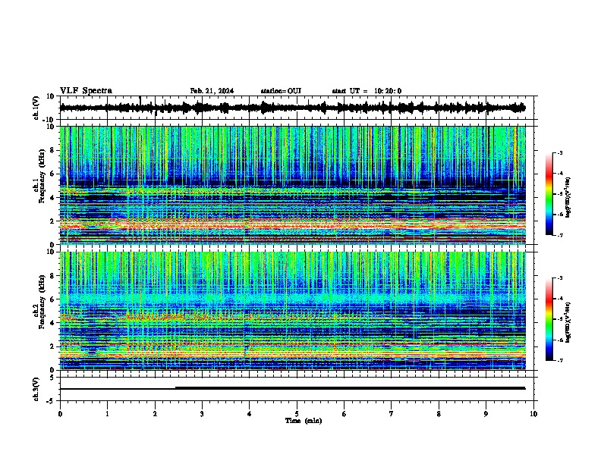Click time-axis tick label '0'

(x=60, y=414)
